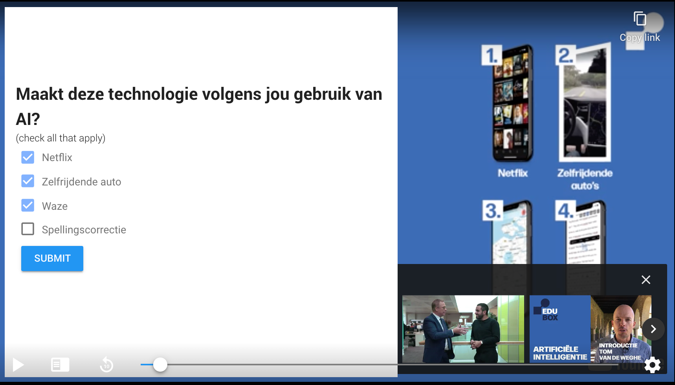The image size is (675, 385).
Task: Rewind video by 10 seconds
Action: [106, 365]
